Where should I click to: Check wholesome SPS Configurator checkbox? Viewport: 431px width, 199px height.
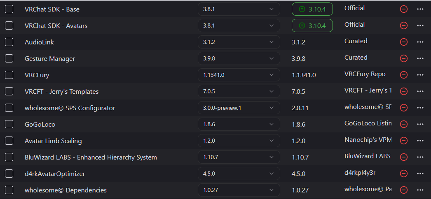click(9, 108)
